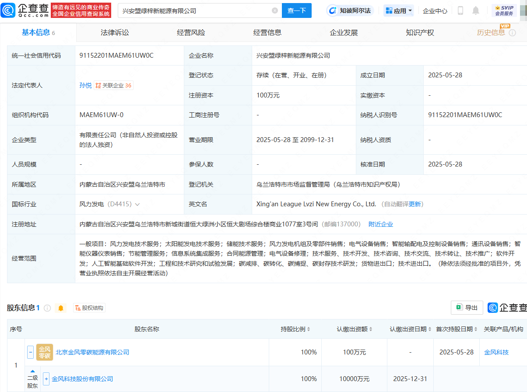Click the 查一下 search button
527x392 pixels.
296,10
